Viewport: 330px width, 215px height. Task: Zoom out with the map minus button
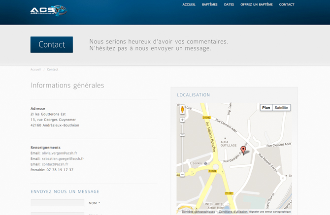(182, 175)
